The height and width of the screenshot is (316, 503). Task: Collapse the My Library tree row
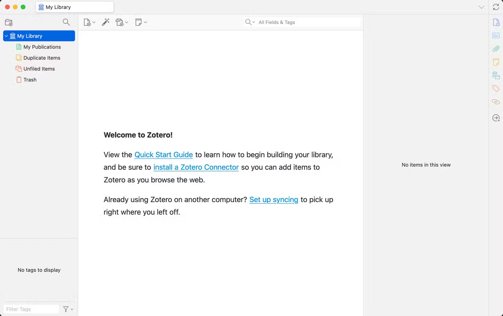[x=6, y=36]
